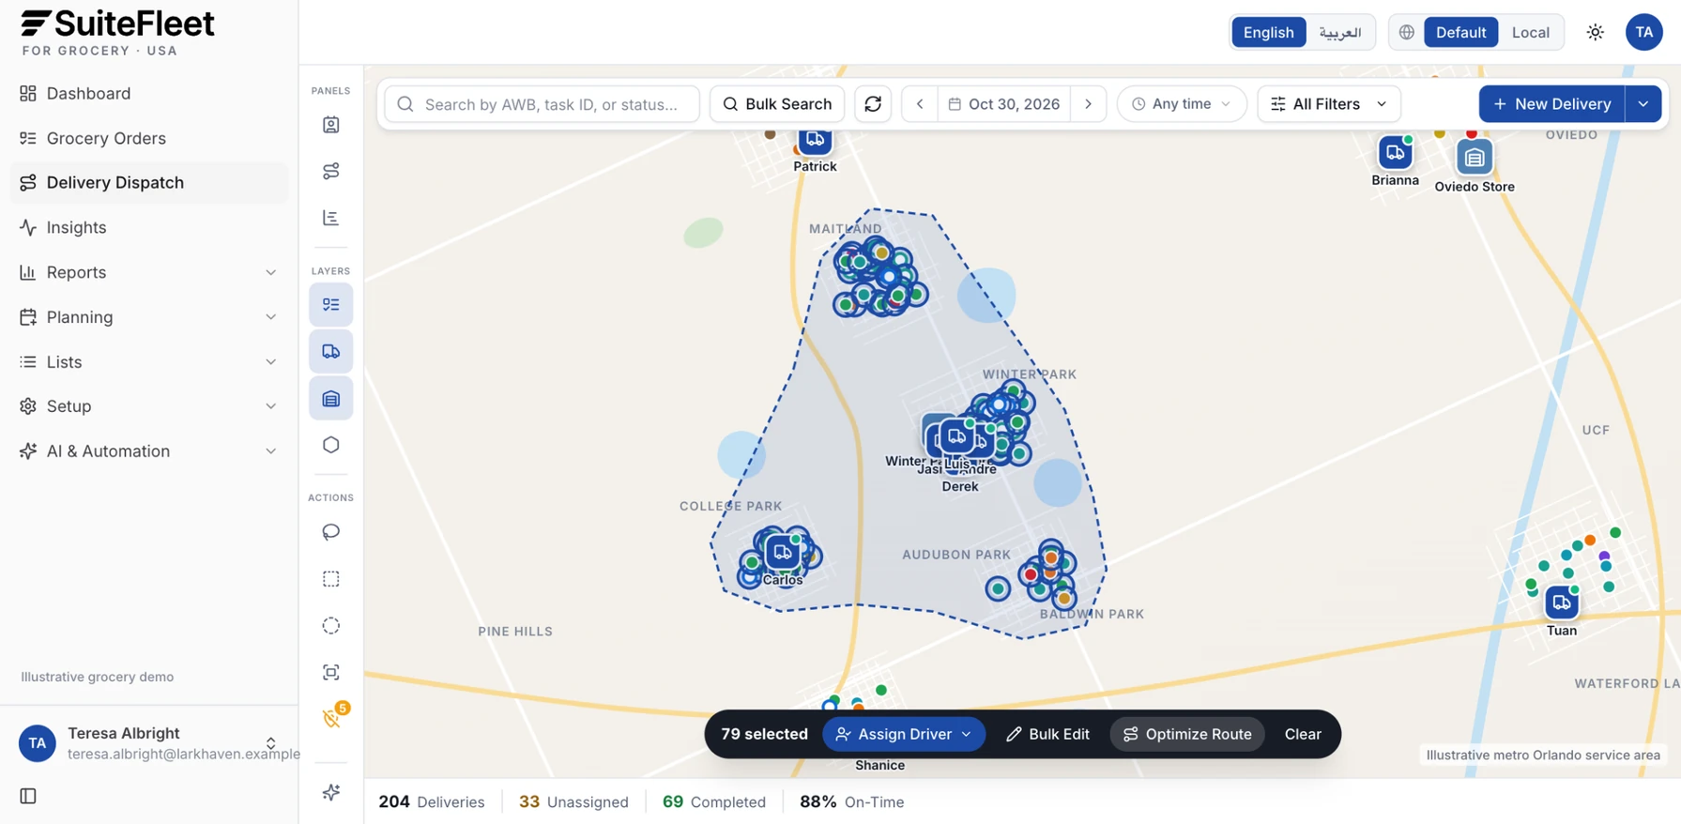The height and width of the screenshot is (824, 1681).
Task: Open the All Filters dropdown
Action: (1329, 104)
